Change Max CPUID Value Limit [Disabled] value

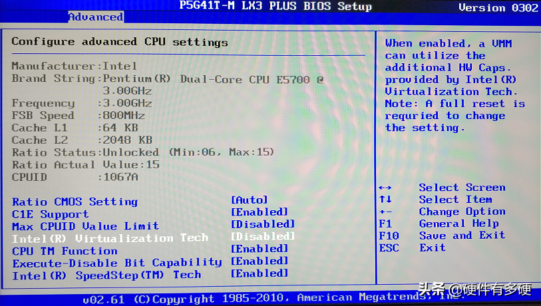(263, 224)
